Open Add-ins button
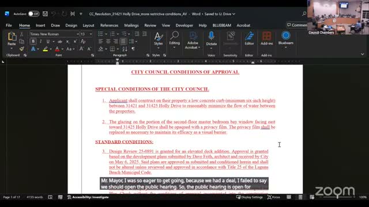 point(266,39)
